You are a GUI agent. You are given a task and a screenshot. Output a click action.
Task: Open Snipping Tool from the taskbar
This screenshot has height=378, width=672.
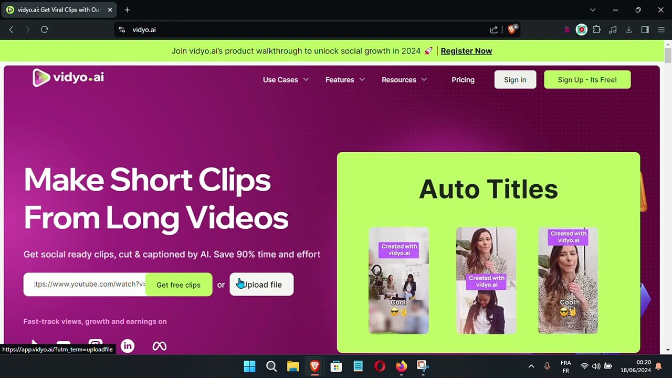point(423,366)
